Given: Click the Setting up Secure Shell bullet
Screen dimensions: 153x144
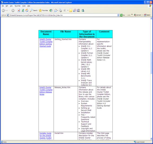Looking at the screenshot, I should coord(86,109).
